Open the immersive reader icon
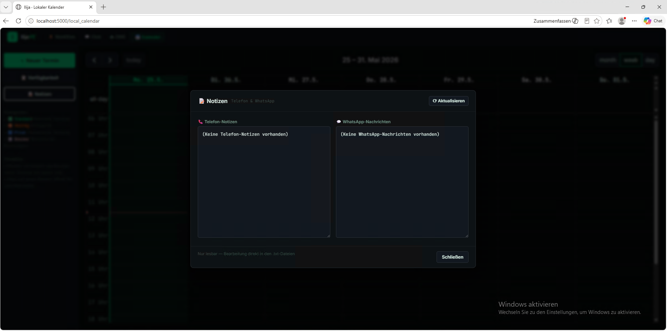This screenshot has height=331, width=667. 587,21
